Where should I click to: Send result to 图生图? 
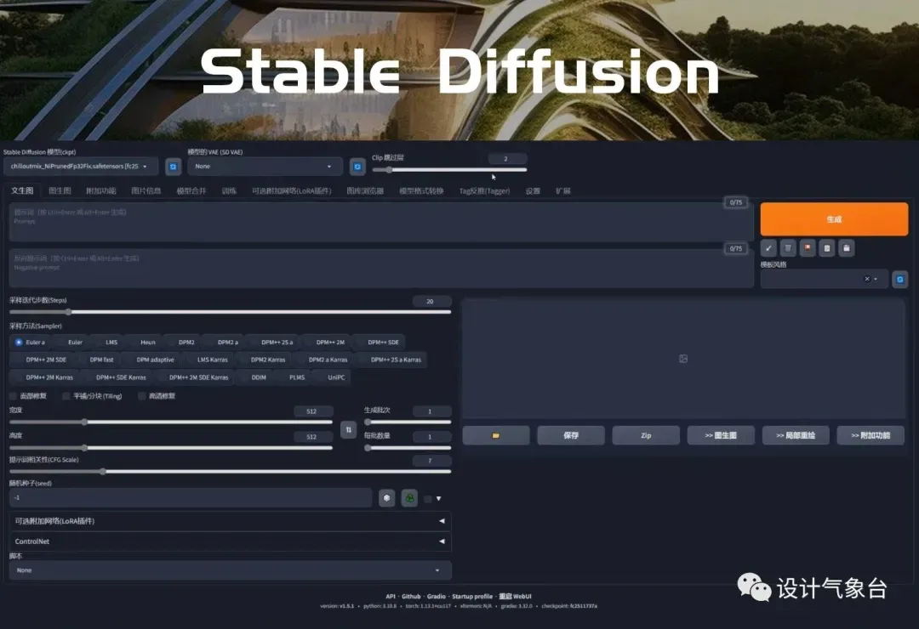pyautogui.click(x=721, y=435)
